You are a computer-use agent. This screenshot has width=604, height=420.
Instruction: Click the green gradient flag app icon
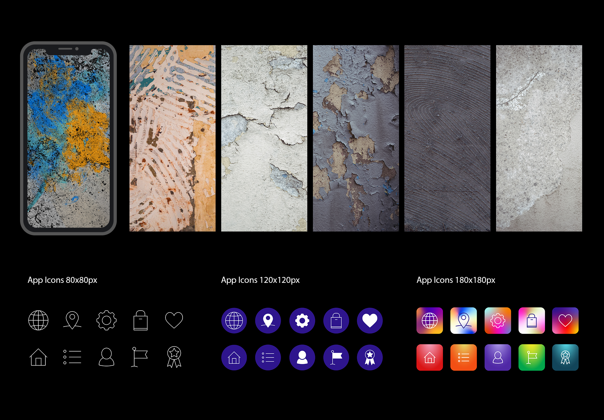click(x=531, y=357)
